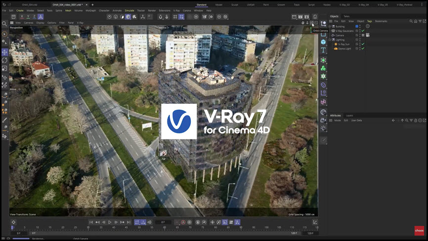Open Object Manager Bookmarks menu
Viewport: 428px width, 241px height.
click(x=381, y=21)
